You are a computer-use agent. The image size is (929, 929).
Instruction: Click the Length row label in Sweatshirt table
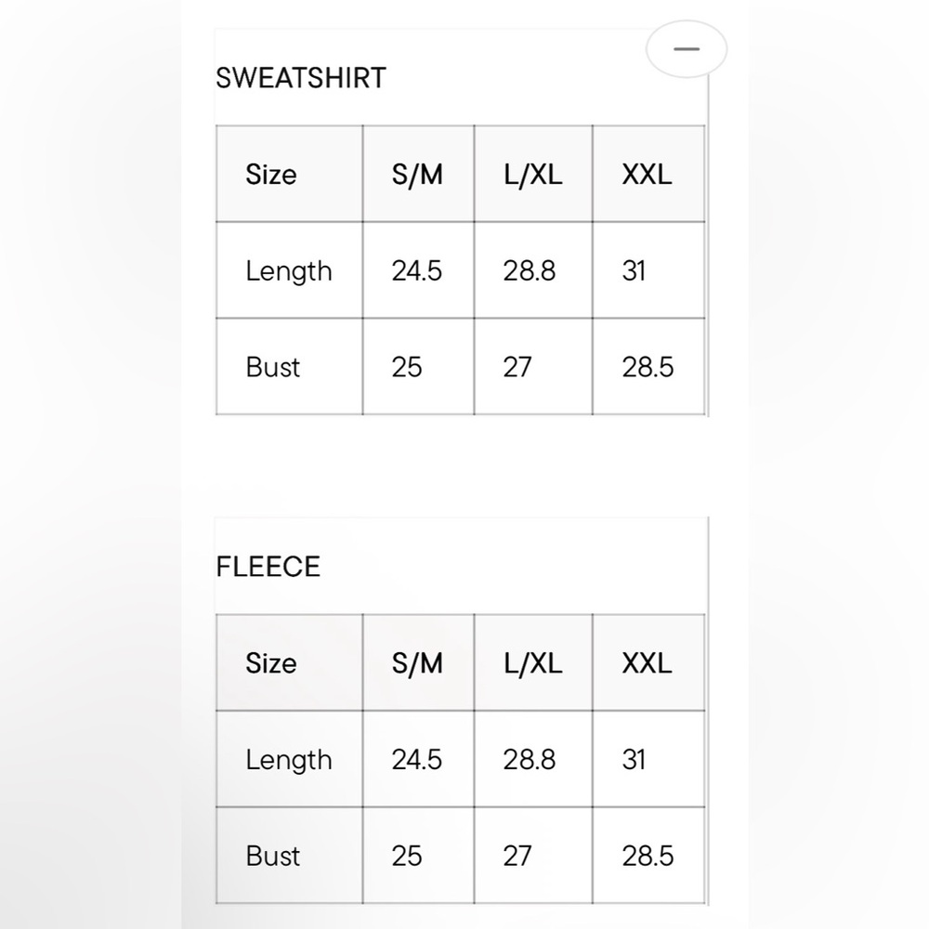289,271
